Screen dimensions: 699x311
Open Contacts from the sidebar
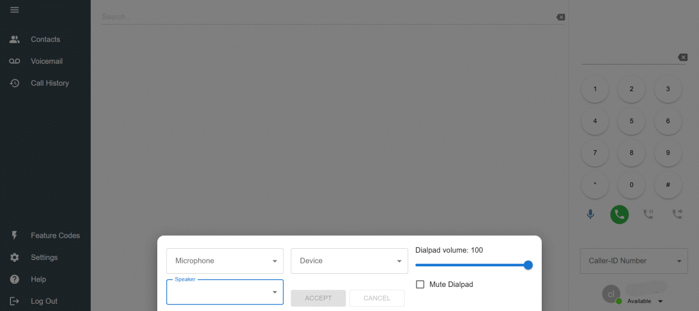pos(45,39)
